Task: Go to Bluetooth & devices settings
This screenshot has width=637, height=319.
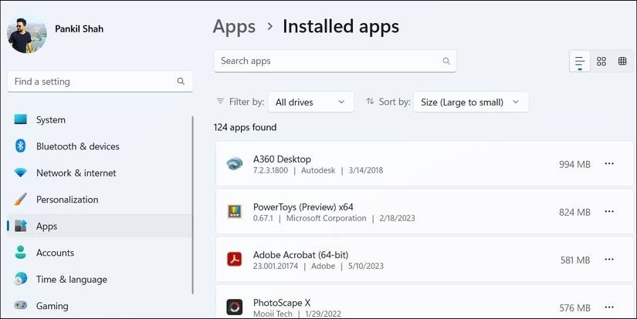Action: [77, 146]
